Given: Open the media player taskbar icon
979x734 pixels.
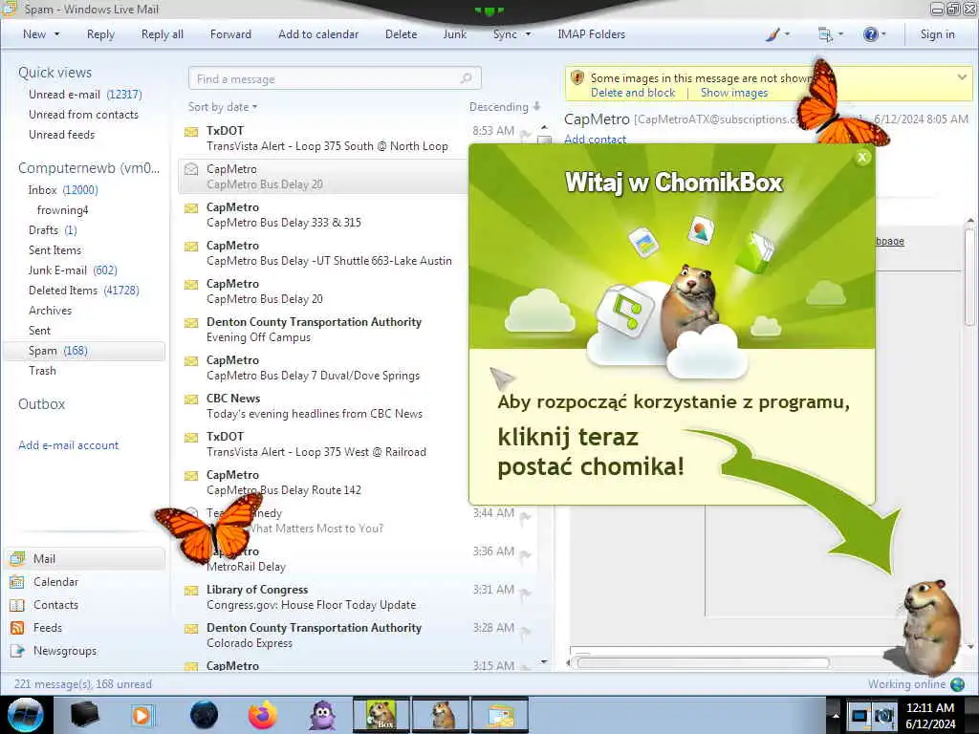Looking at the screenshot, I should pyautogui.click(x=141, y=715).
